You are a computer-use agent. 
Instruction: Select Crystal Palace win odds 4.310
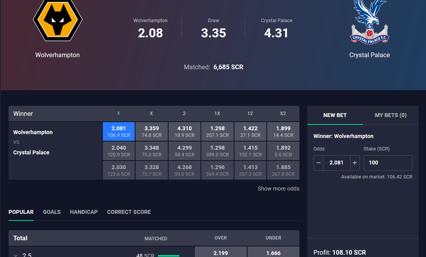184,131
